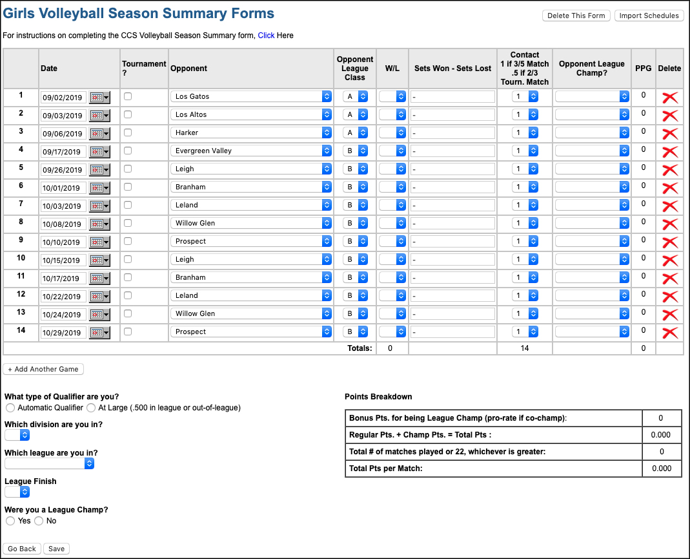The image size is (690, 559).
Task: Open calendar picker for 10/10/2019 date
Action: coord(99,242)
